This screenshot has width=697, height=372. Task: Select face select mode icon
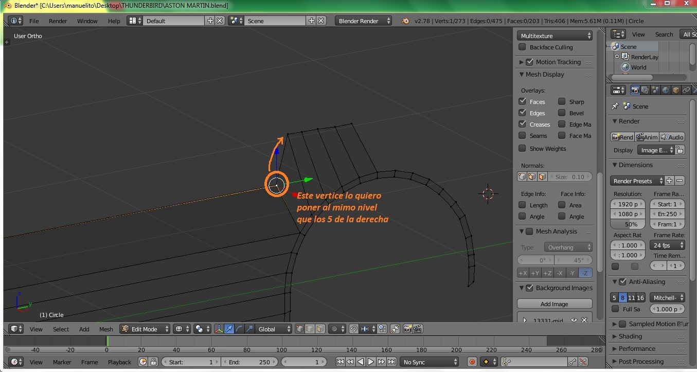tap(320, 329)
